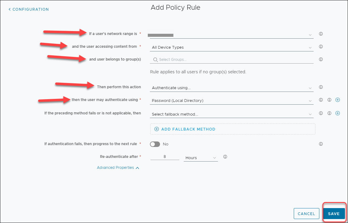
Task: Click info icon beside All Device Types
Action: (x=321, y=47)
